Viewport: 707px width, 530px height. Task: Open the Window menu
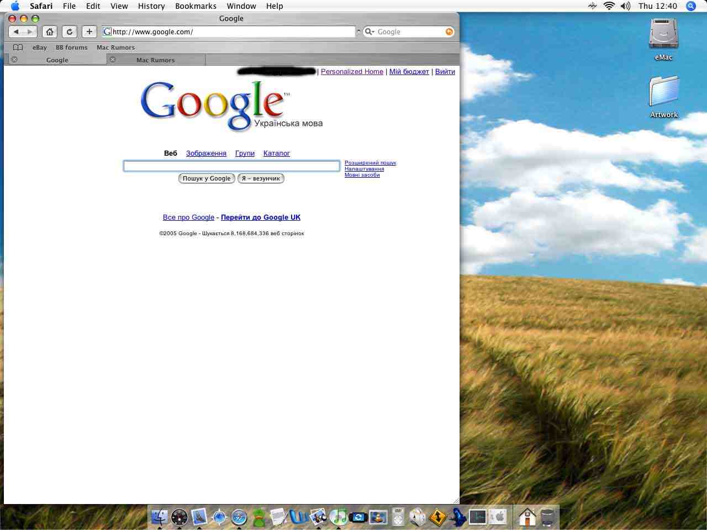click(241, 6)
